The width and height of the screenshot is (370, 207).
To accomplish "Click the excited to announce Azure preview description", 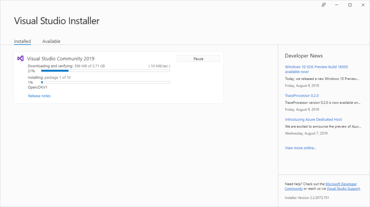I will 323,126.
